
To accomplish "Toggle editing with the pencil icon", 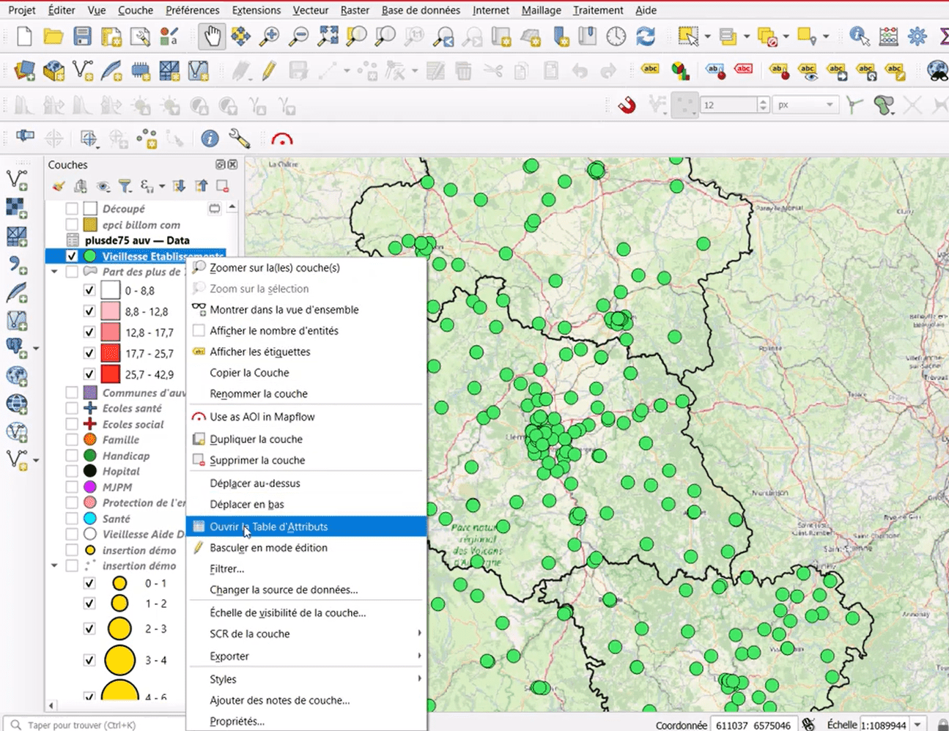I will coord(269,70).
